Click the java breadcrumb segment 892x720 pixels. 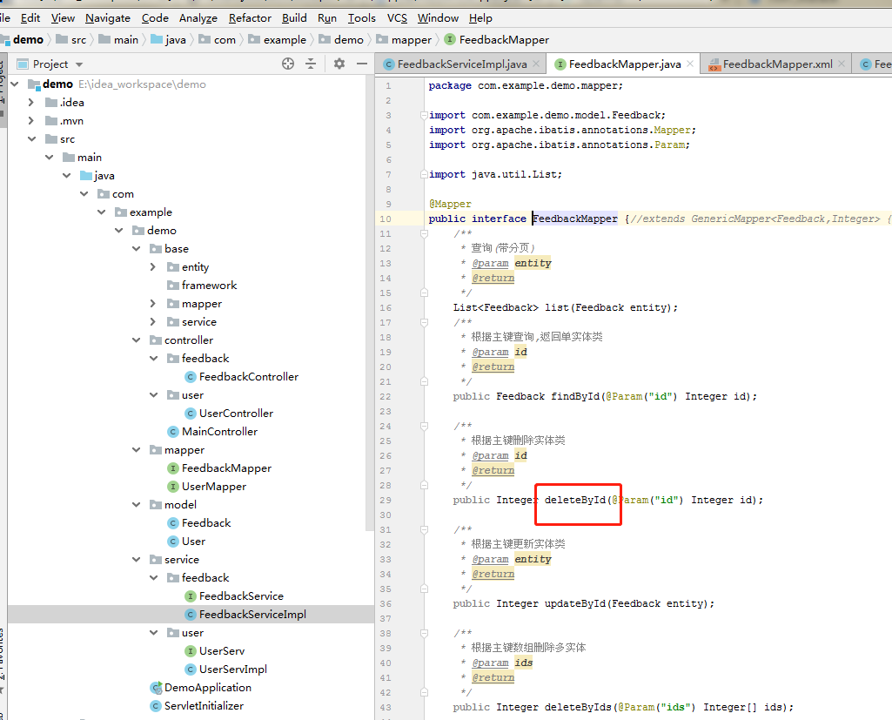169,39
